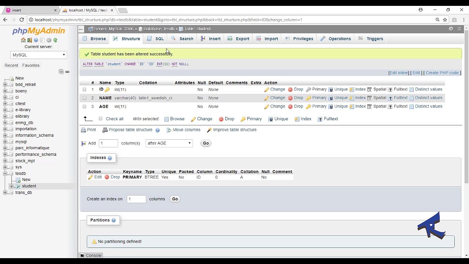469x264 pixels.
Task: Click the New item under tesdb
Action: tap(26, 180)
